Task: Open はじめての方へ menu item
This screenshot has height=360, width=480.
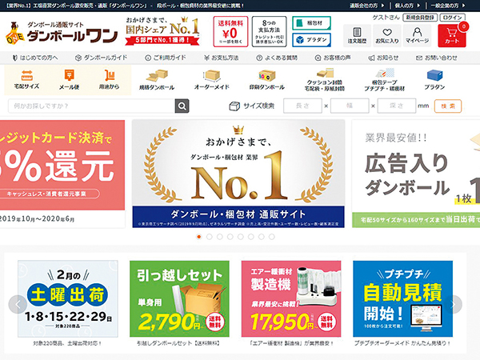Action: coord(35,58)
